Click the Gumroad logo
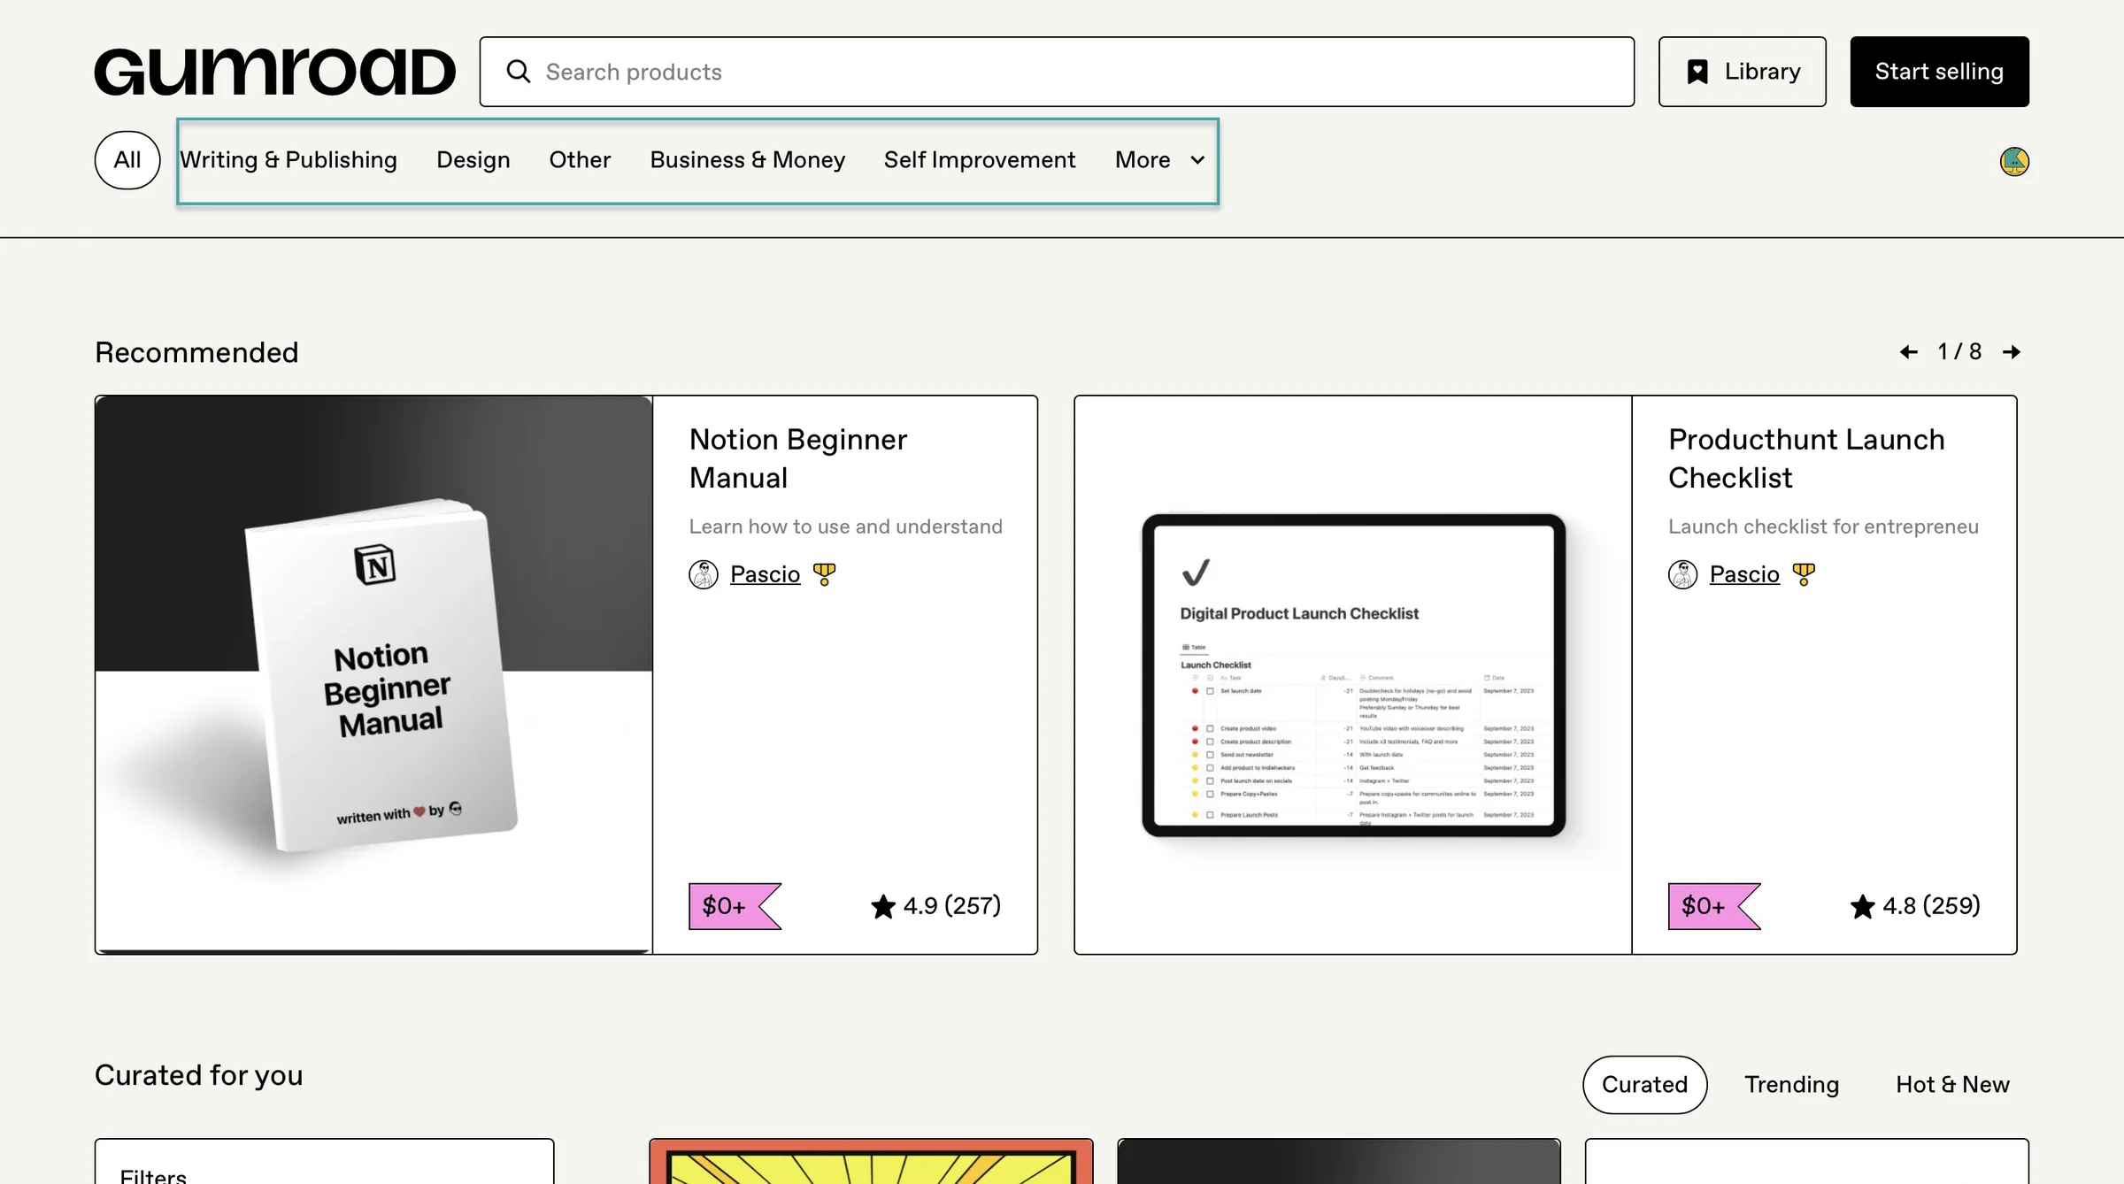This screenshot has width=2124, height=1184. click(x=274, y=72)
